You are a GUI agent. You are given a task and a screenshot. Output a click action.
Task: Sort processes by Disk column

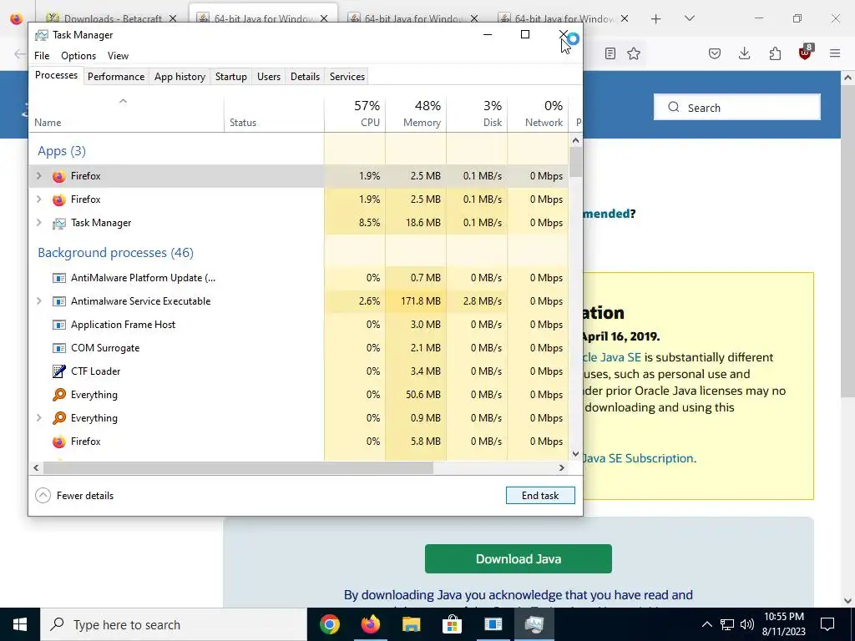(477, 114)
